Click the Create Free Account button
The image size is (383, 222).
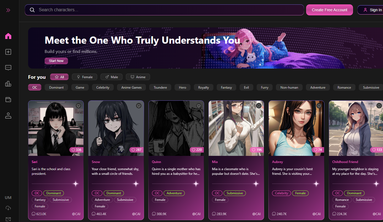coord(329,10)
